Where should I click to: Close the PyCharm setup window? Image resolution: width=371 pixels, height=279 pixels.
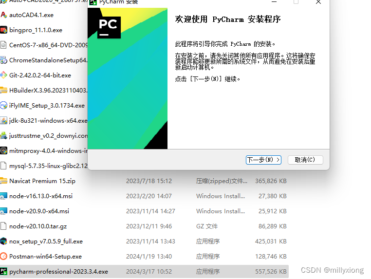tap(318, 2)
